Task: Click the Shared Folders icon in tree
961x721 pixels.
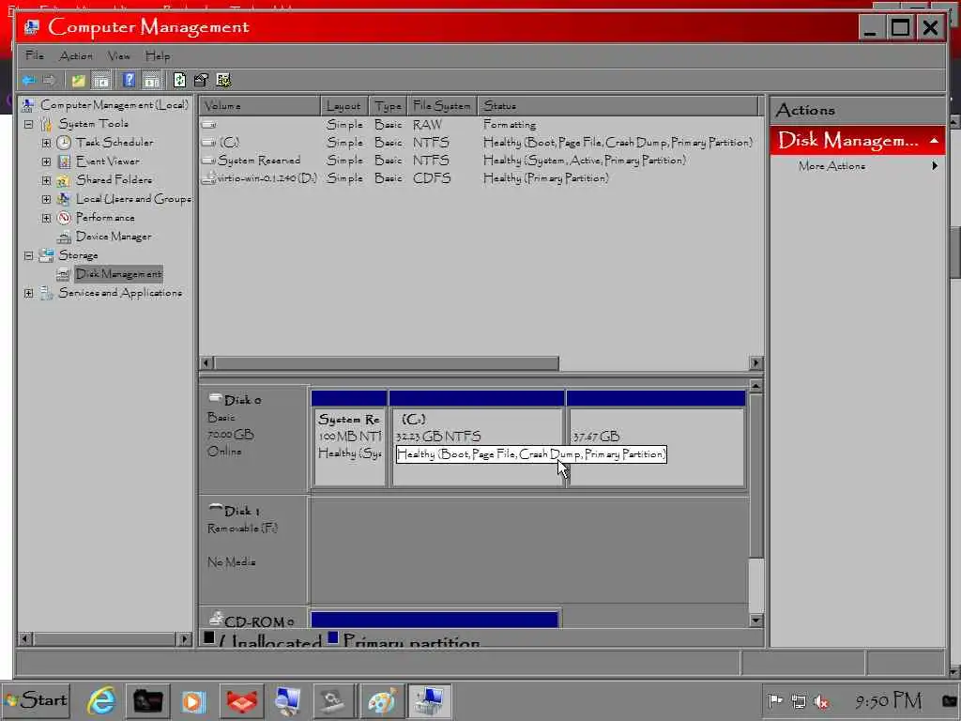Action: (64, 180)
